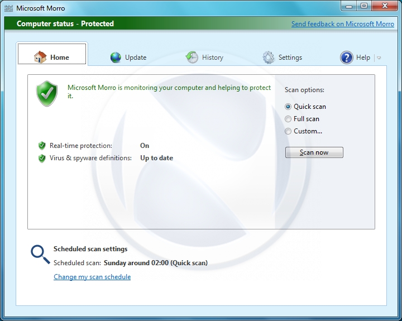The image size is (402, 321).
Task: Close the Microsoft Morro window
Action: coord(385,6)
